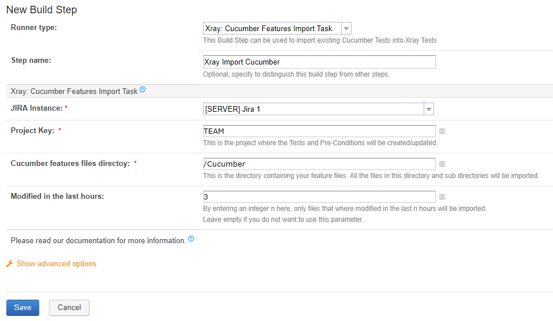The height and width of the screenshot is (321, 553).
Task: Focus the Step name input field
Action: click(x=319, y=62)
